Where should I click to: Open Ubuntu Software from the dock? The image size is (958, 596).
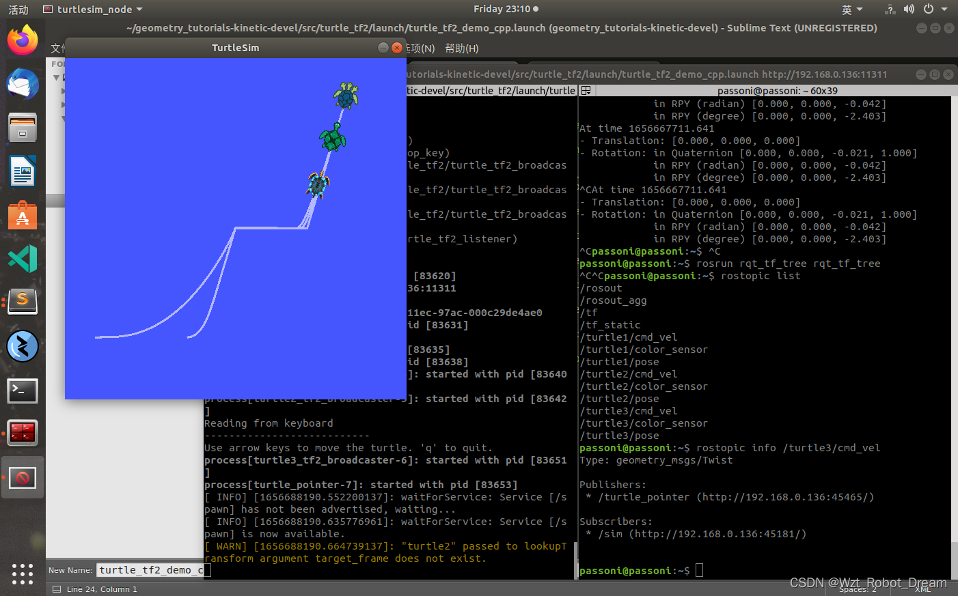[23, 215]
